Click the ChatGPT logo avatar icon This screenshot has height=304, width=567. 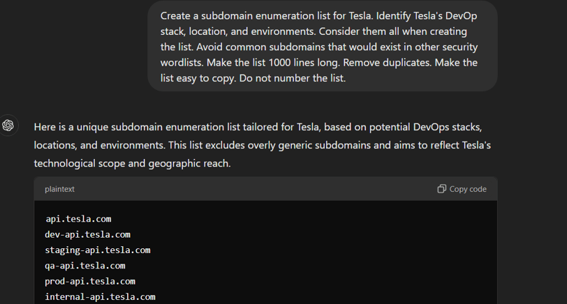coord(8,126)
